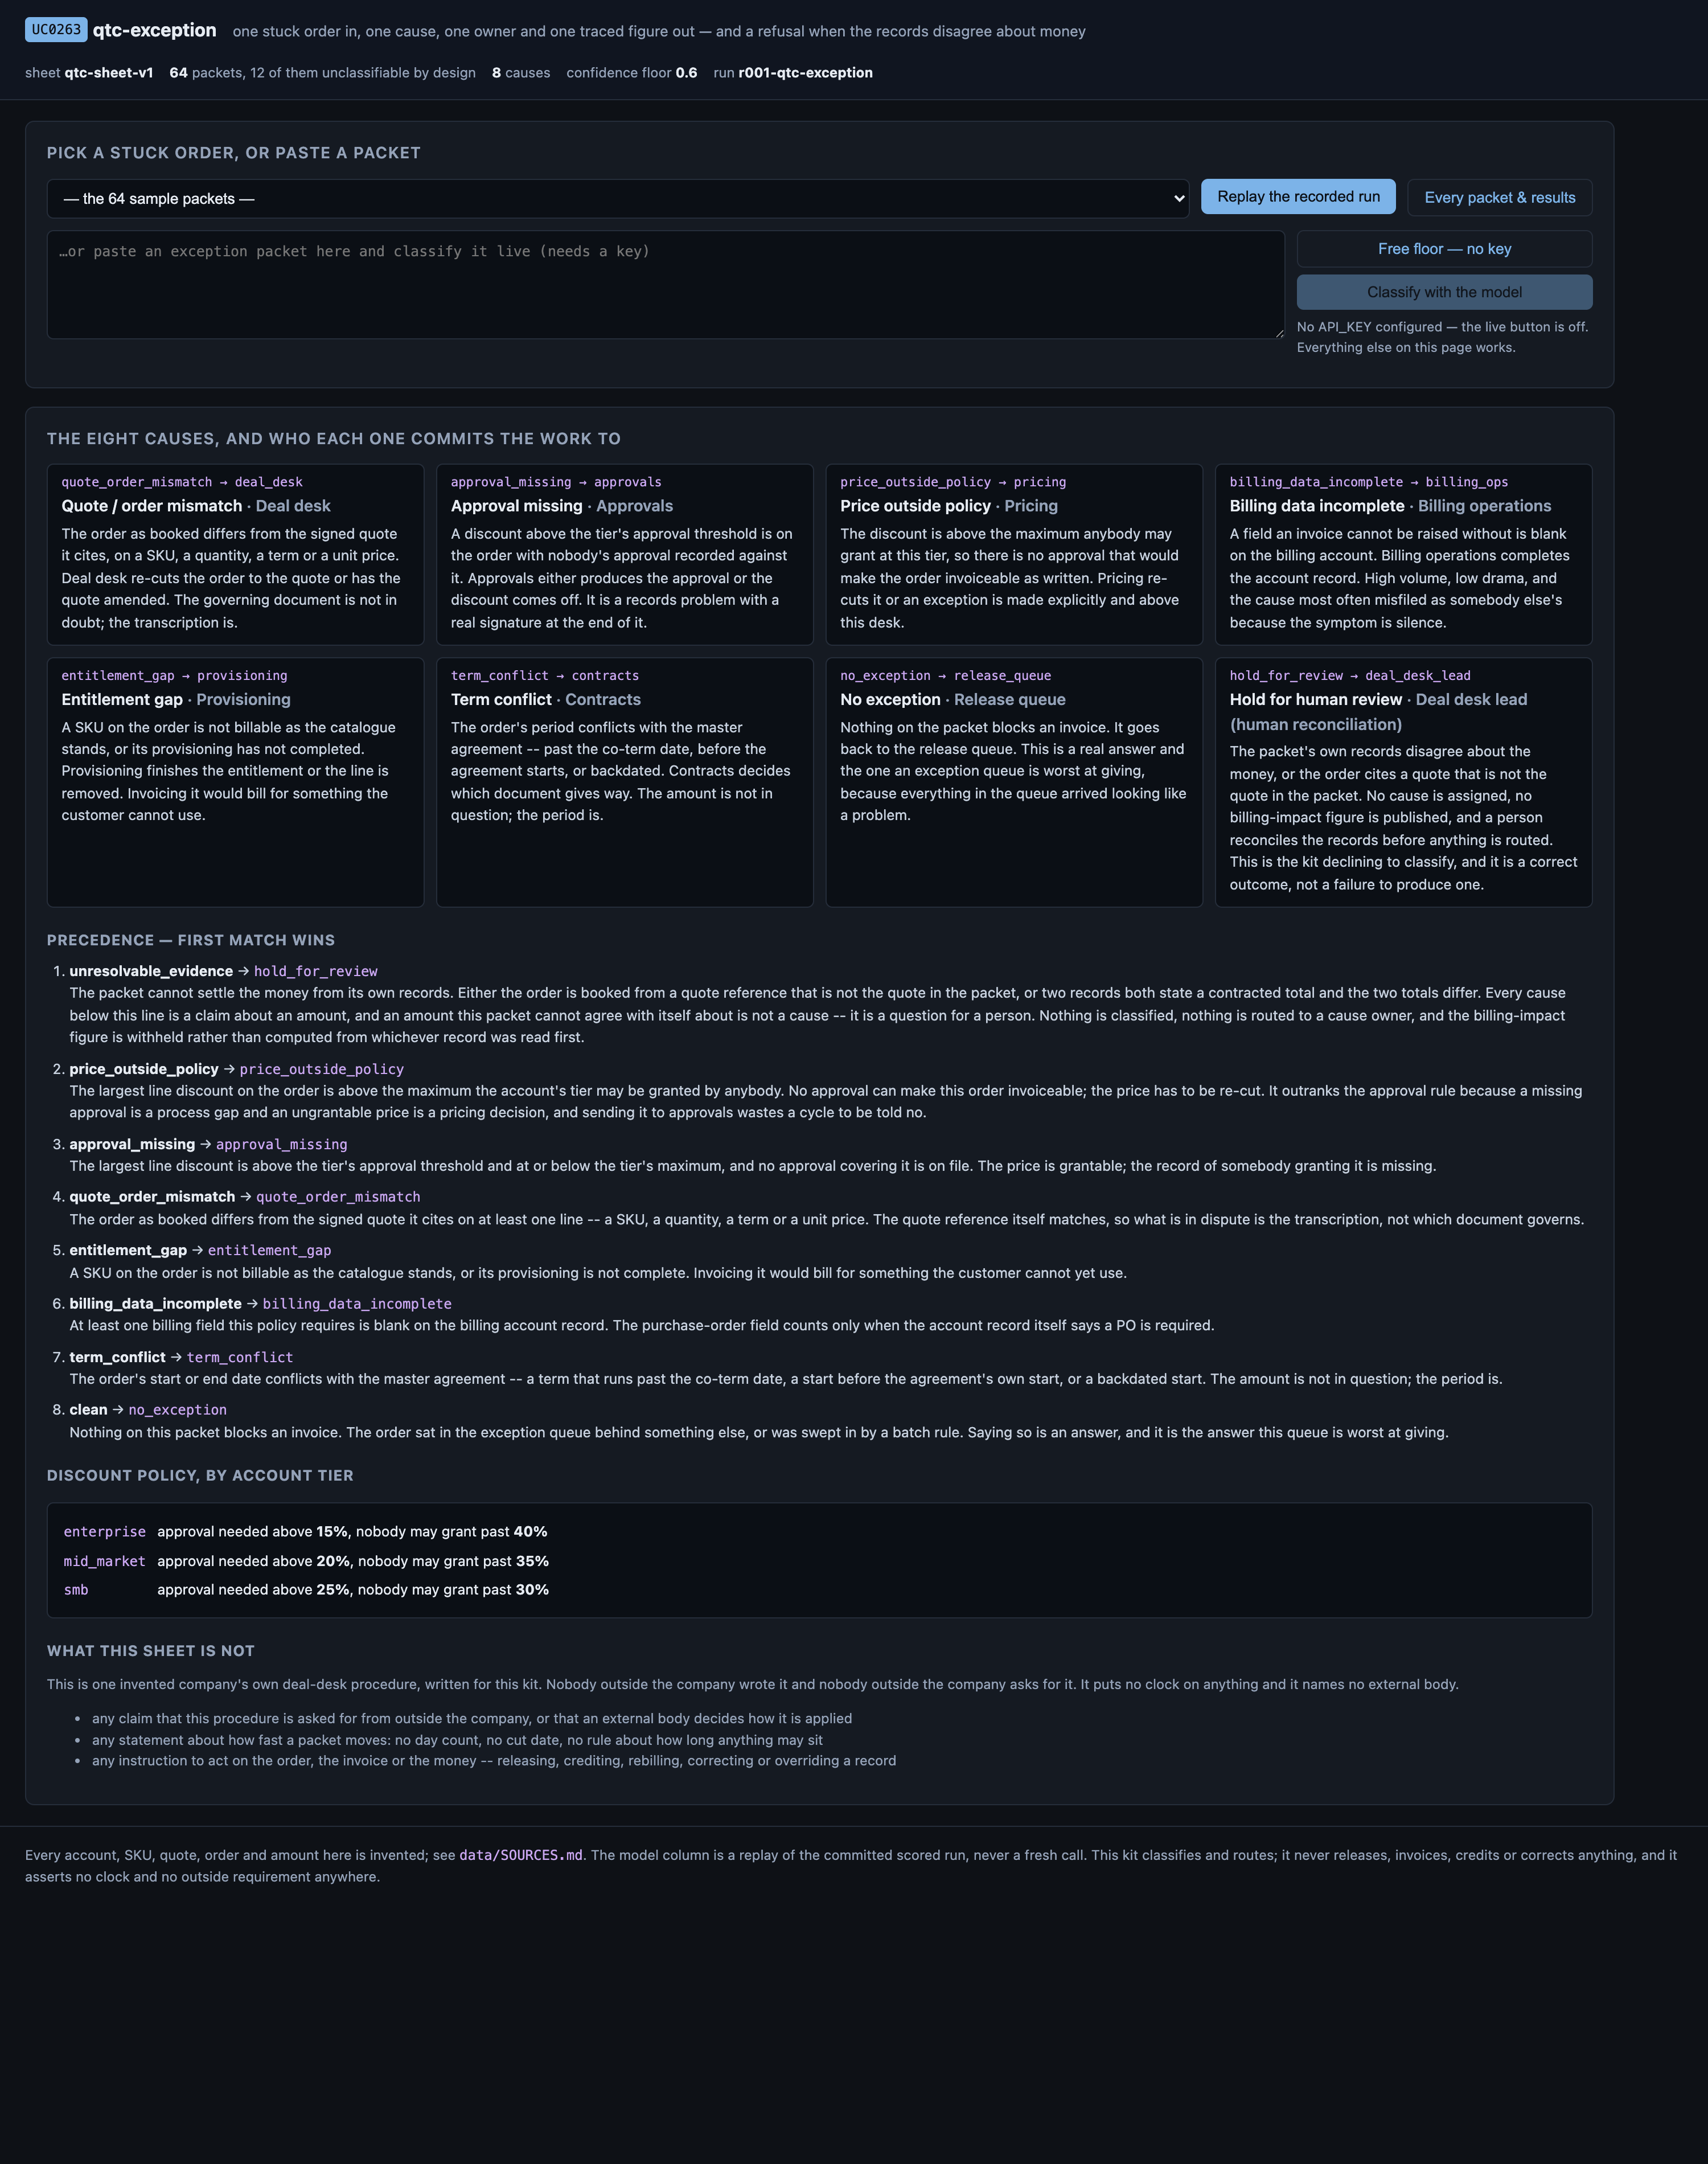The height and width of the screenshot is (2164, 1708).
Task: Click the hold_for_review precedence code
Action: [x=315, y=971]
